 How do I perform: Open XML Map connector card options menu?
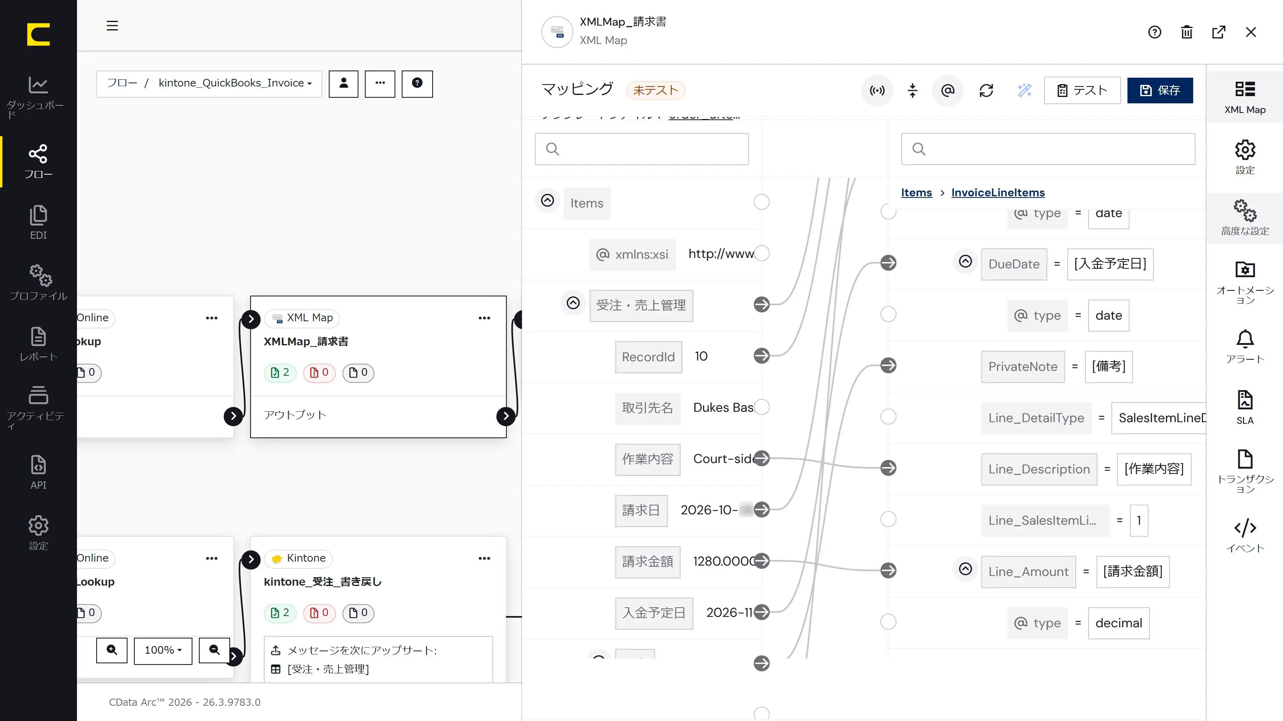484,318
